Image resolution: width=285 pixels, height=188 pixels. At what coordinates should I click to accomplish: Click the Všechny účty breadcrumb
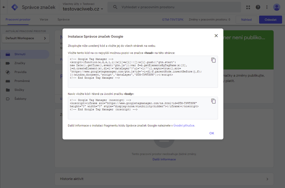71,4
